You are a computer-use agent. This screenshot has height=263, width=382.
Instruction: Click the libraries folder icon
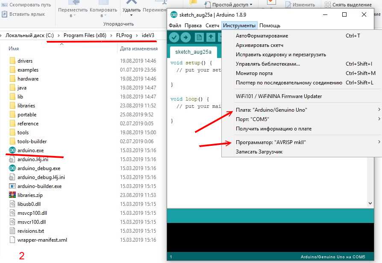pos(12,106)
